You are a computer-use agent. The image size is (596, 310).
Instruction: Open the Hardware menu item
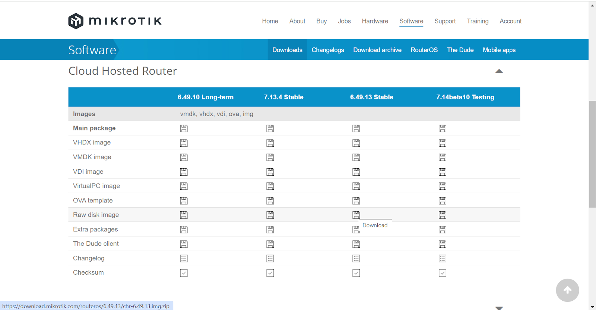click(375, 21)
